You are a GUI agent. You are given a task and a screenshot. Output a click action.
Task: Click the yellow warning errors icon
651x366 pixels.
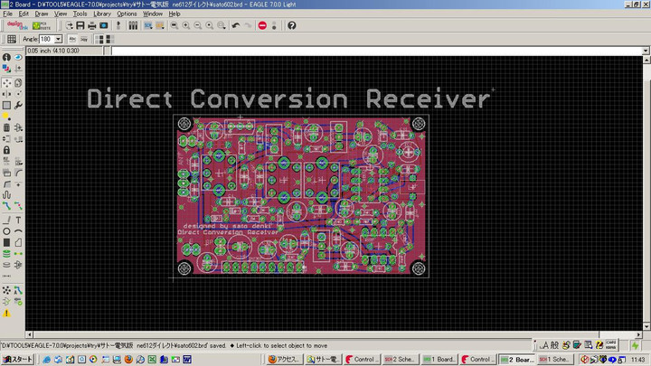7,312
